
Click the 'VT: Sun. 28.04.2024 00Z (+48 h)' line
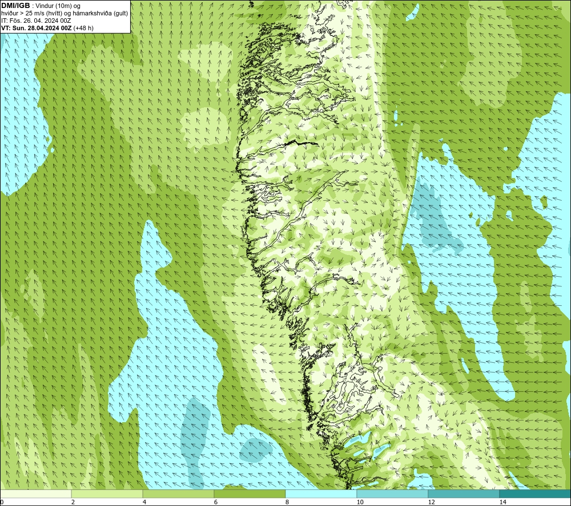click(x=47, y=28)
